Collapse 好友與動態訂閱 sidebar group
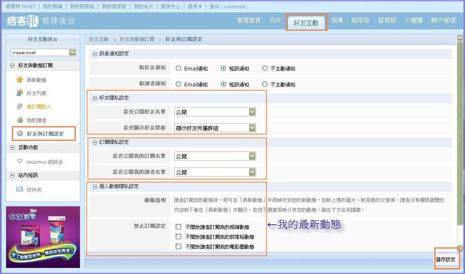 click(12, 66)
